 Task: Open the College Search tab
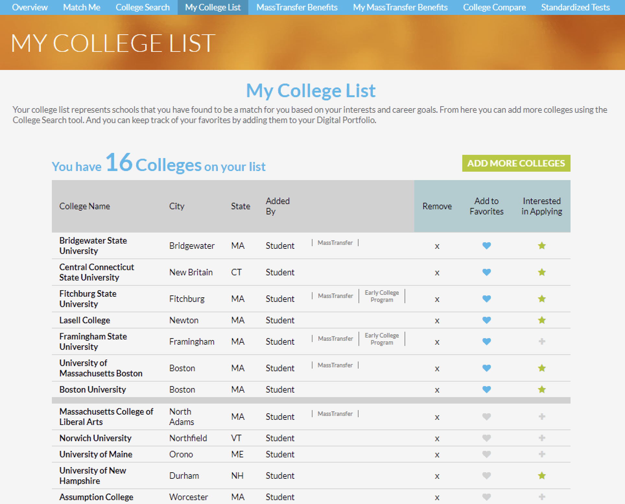143,7
